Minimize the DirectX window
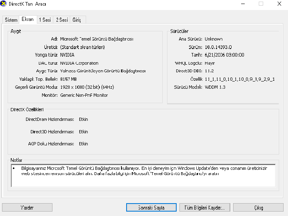 pyautogui.click(x=243, y=4)
